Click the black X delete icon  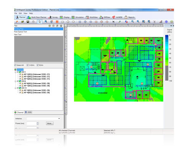113,22
